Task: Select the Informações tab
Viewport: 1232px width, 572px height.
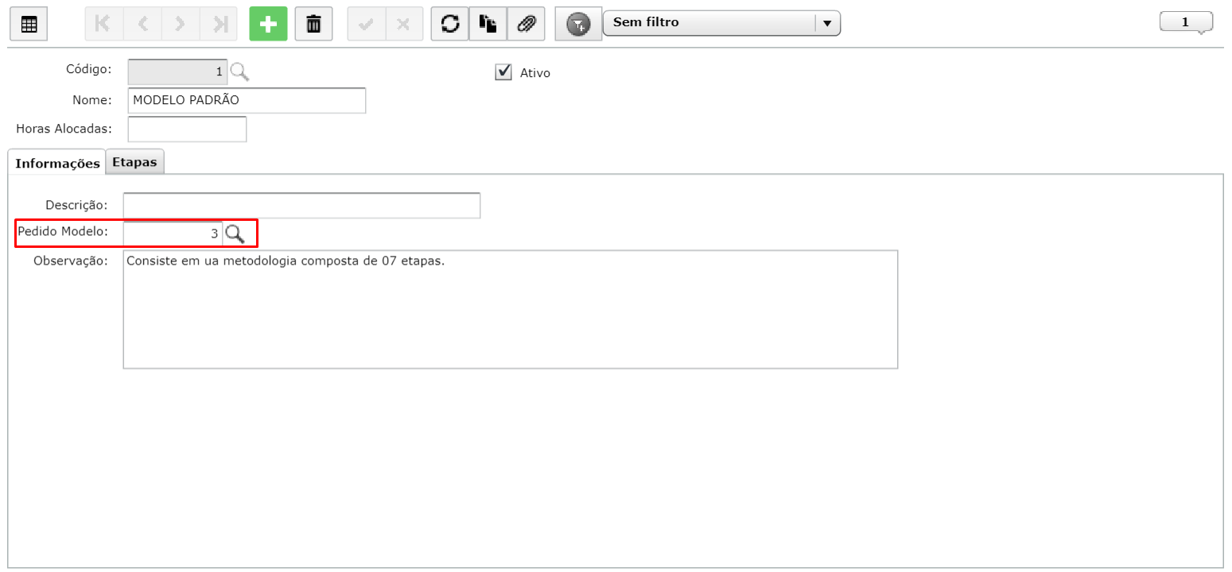Action: 57,163
